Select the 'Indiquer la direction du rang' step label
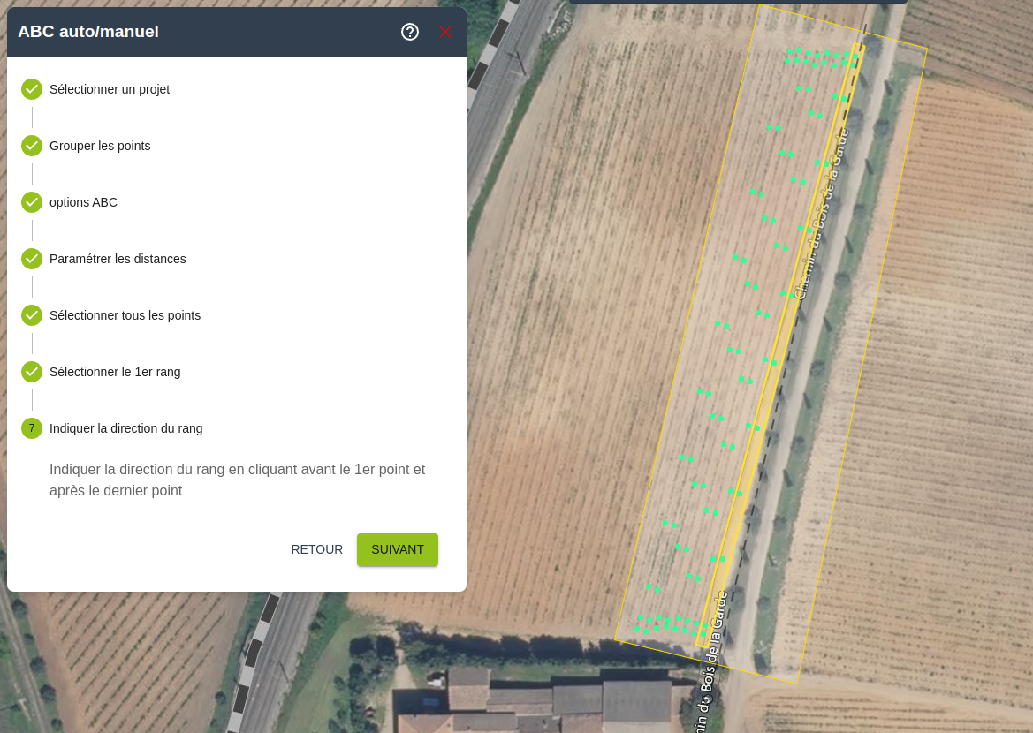This screenshot has width=1033, height=733. (x=125, y=428)
